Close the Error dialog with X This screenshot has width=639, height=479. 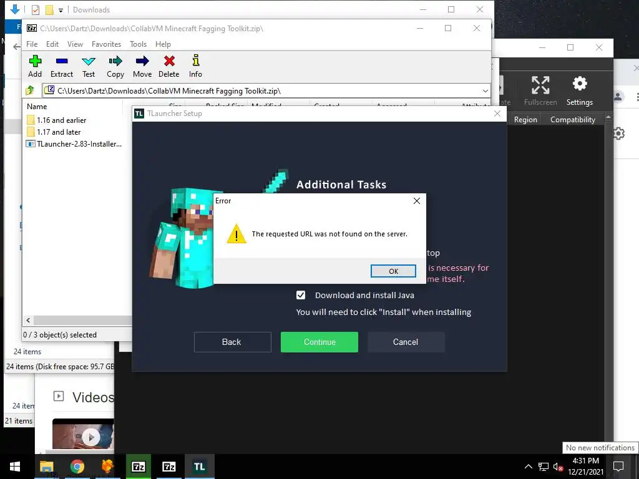[x=416, y=201]
